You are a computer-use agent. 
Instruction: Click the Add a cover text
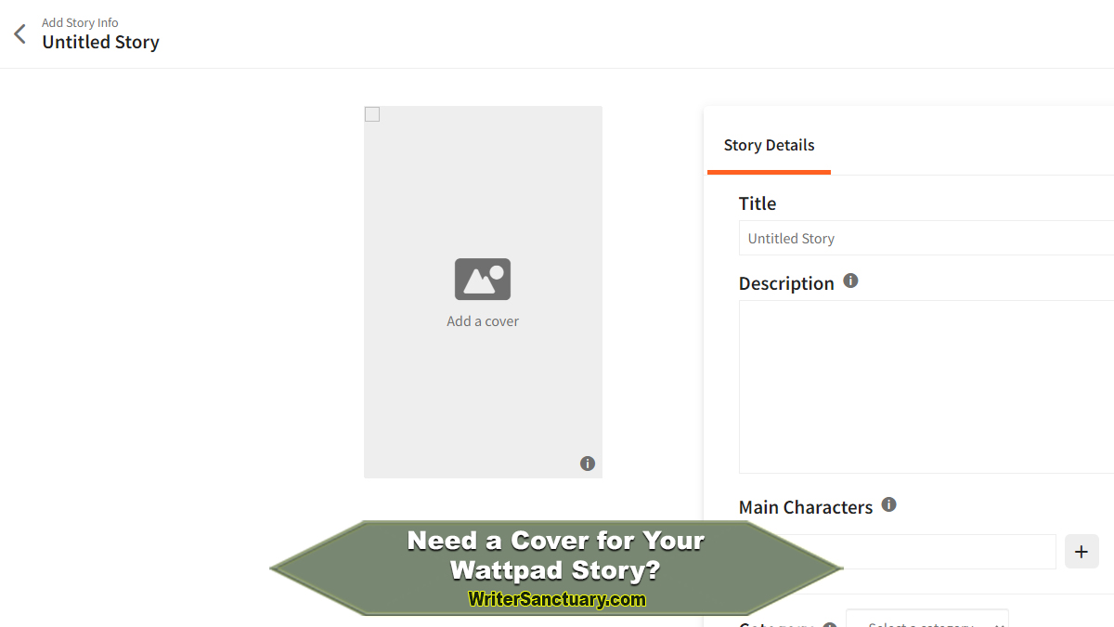pos(483,321)
